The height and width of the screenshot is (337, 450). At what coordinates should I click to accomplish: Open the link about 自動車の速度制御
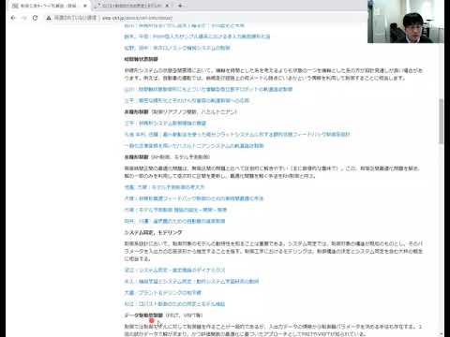(x=174, y=221)
